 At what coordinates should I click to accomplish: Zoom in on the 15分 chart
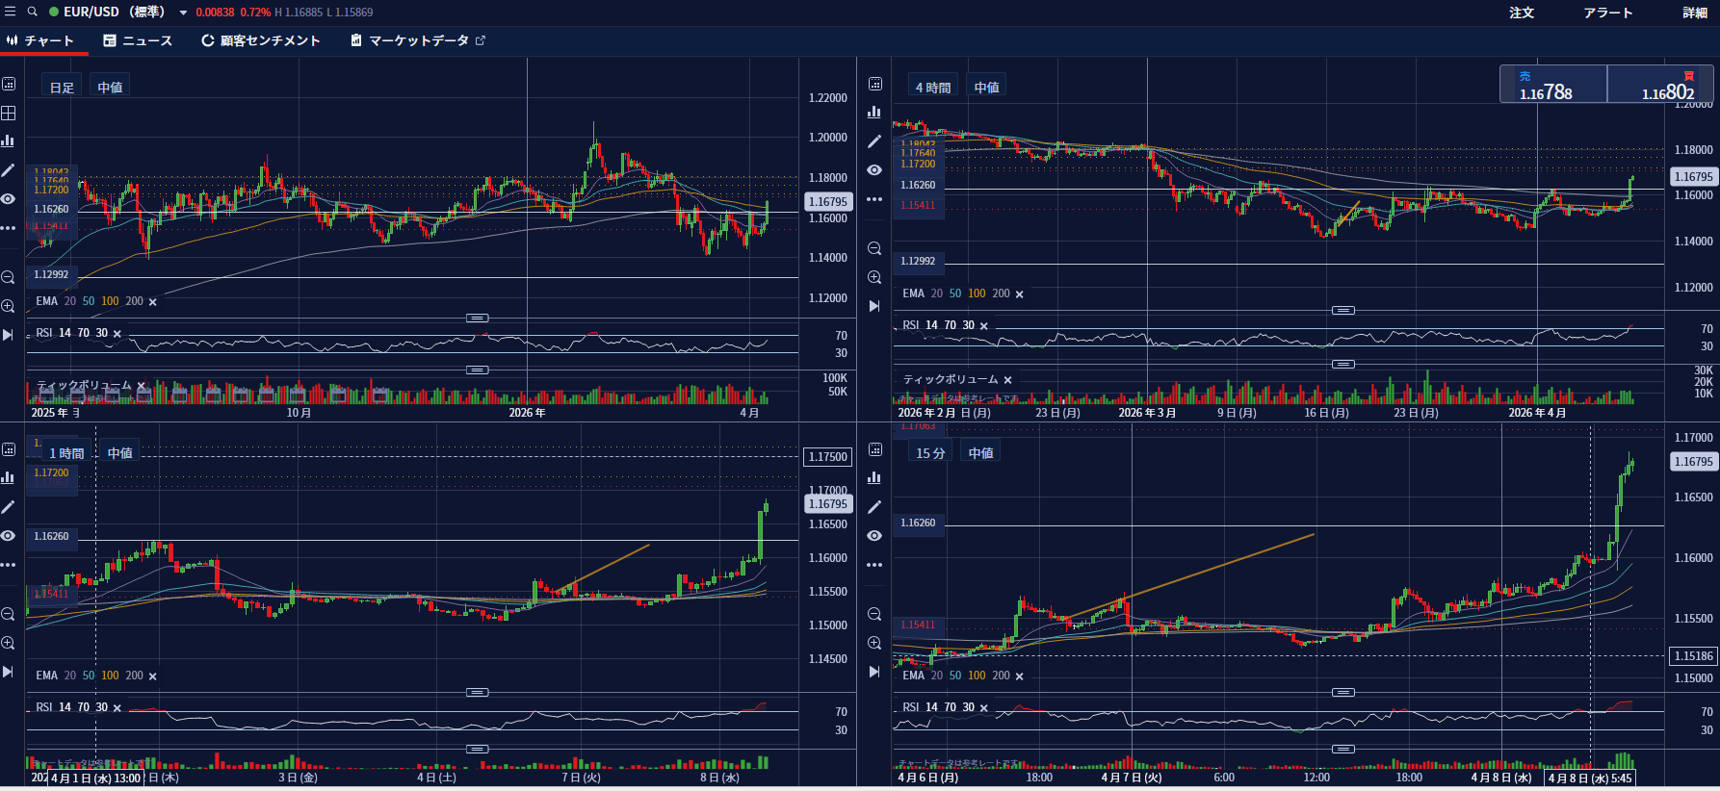874,643
